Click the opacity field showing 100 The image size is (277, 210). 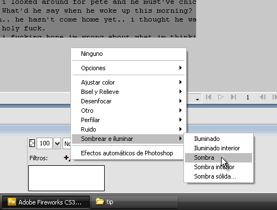pos(44,143)
